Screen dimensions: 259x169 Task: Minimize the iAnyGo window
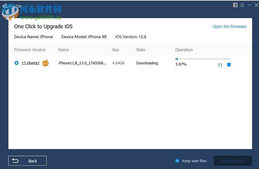(249, 5)
